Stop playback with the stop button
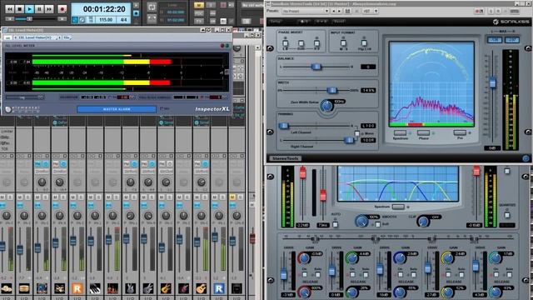 coord(20,9)
